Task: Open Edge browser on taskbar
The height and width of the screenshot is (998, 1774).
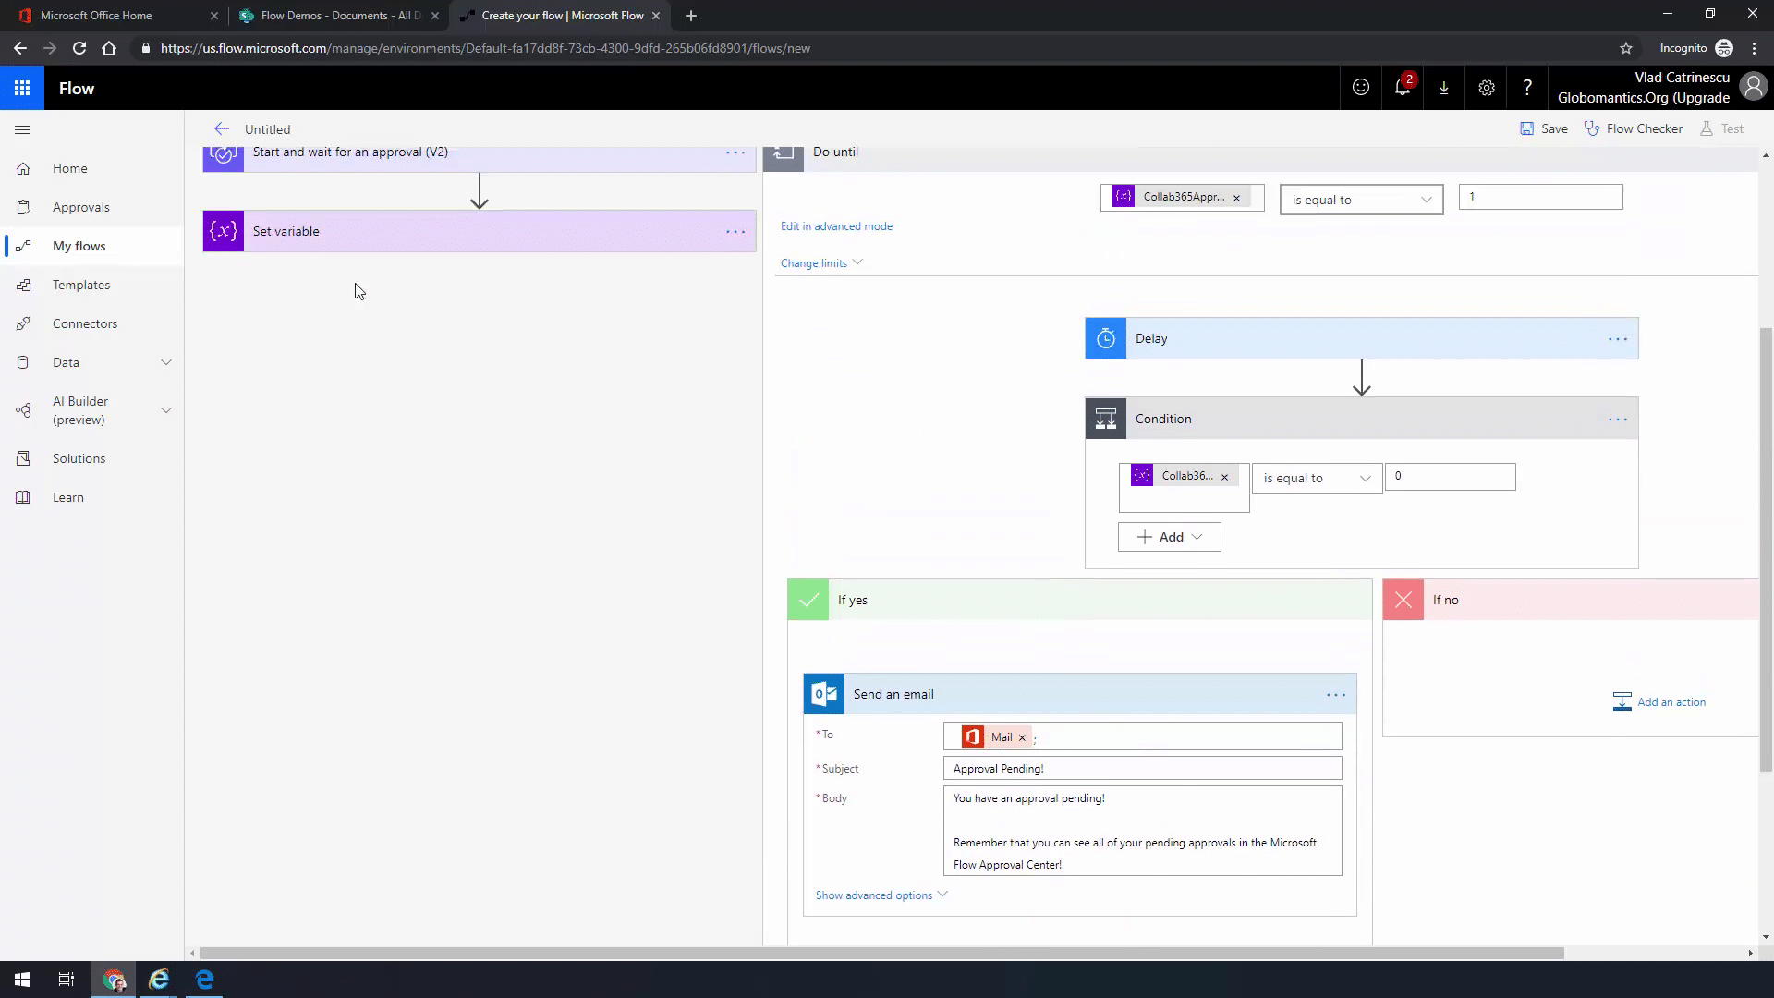Action: point(204,980)
